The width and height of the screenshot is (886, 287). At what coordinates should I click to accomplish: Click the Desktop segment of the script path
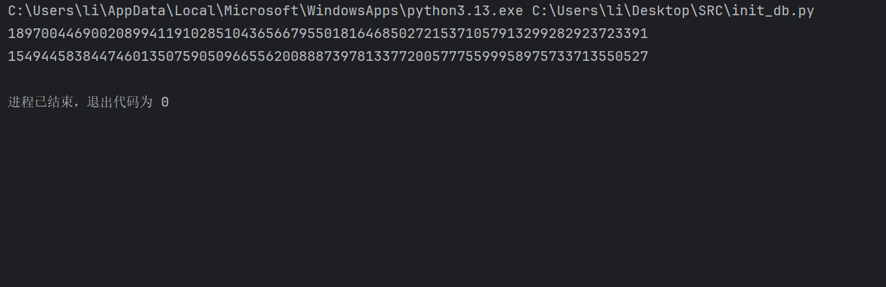[661, 11]
